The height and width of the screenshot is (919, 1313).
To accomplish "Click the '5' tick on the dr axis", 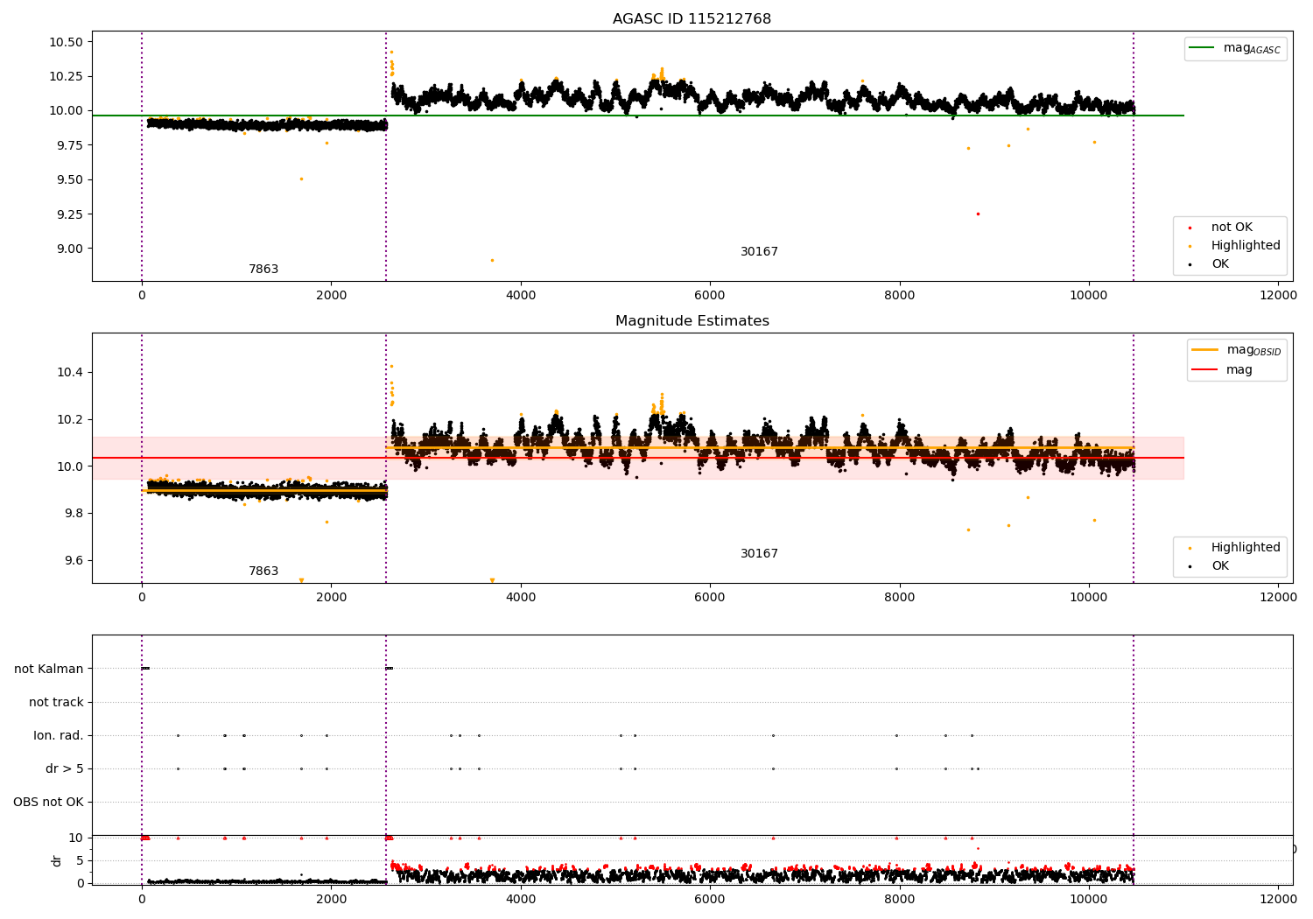I will click(81, 861).
